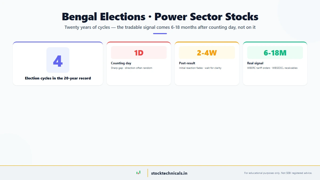Click the Bengal Elections main title
The width and height of the screenshot is (320, 180).
(x=160, y=17)
